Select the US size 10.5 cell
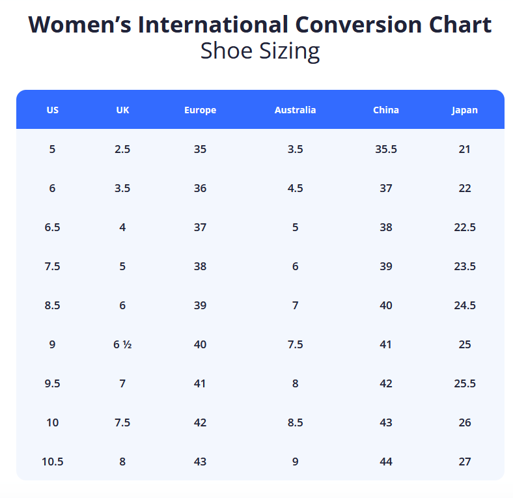This screenshot has height=498, width=513. tap(53, 462)
